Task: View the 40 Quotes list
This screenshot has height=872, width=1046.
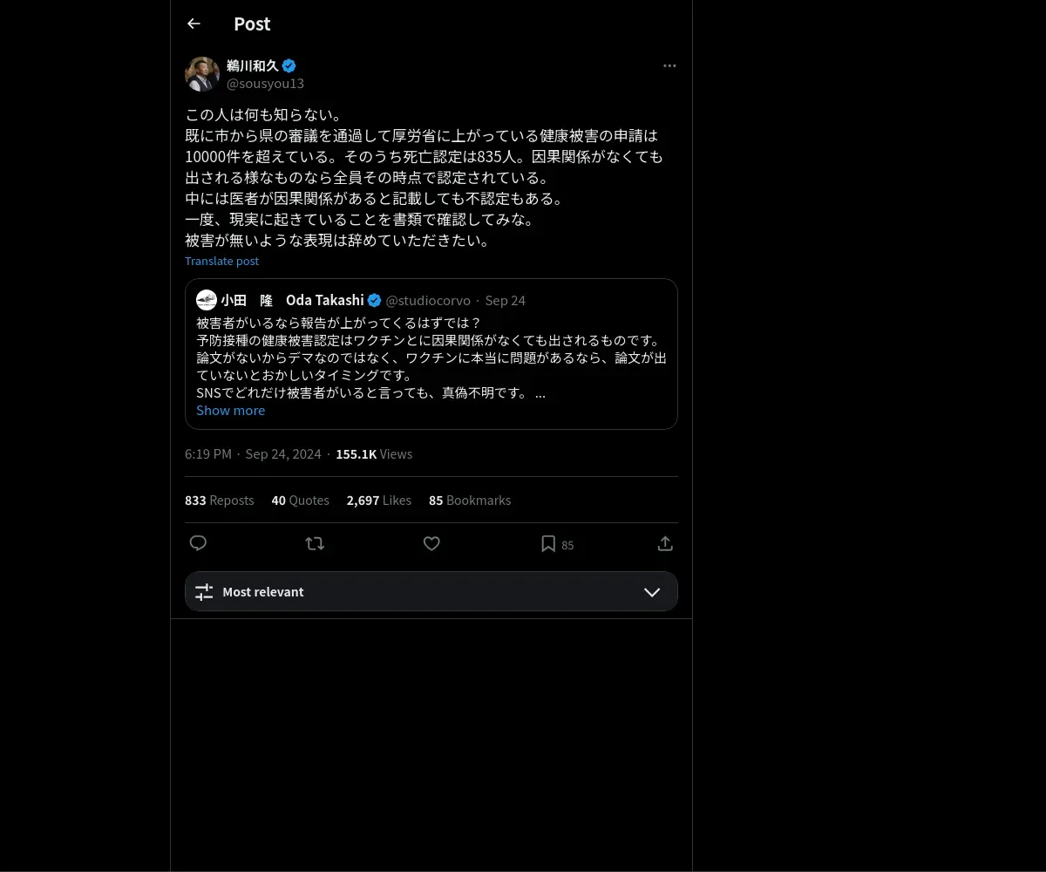Action: tap(300, 501)
